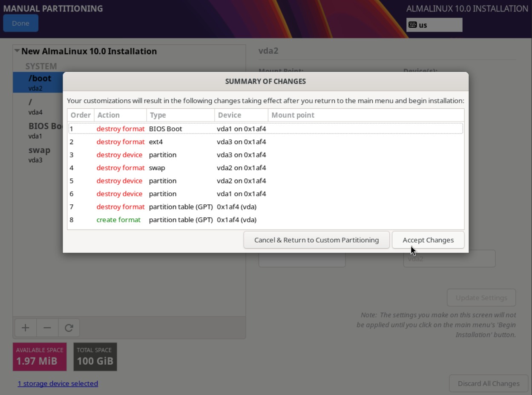Click '0x1af4 (vda)' in order row 7
The width and height of the screenshot is (532, 395).
tap(237, 207)
